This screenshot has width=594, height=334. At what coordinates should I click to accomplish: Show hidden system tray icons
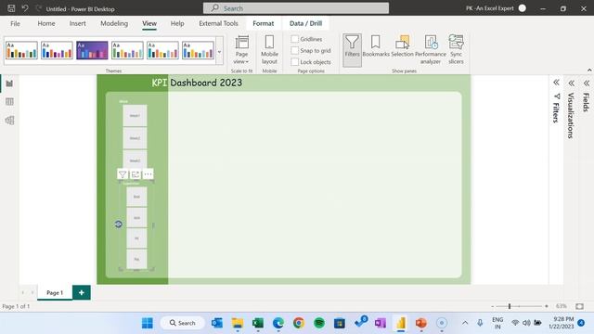click(465, 323)
